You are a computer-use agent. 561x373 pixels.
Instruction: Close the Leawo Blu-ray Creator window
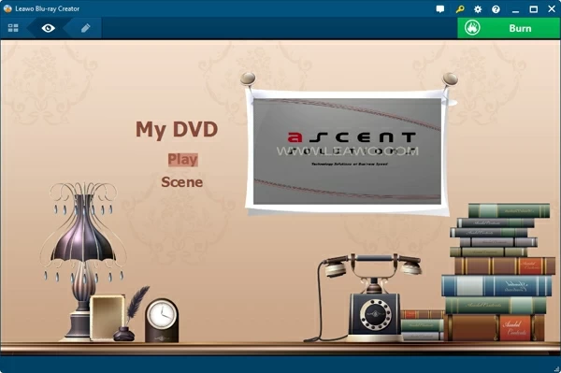[552, 9]
